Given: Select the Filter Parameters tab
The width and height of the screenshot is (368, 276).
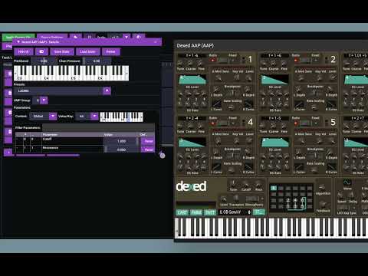Looking at the screenshot, I should point(28,127).
